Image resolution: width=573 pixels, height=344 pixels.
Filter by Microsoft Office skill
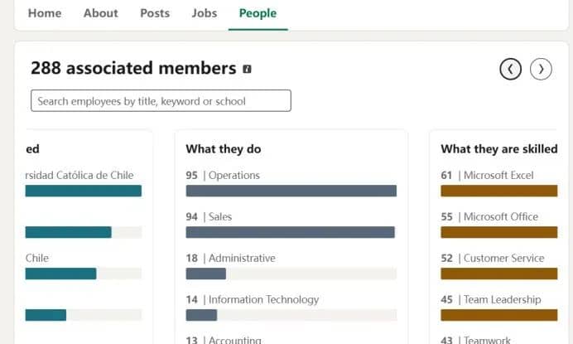tap(499, 232)
